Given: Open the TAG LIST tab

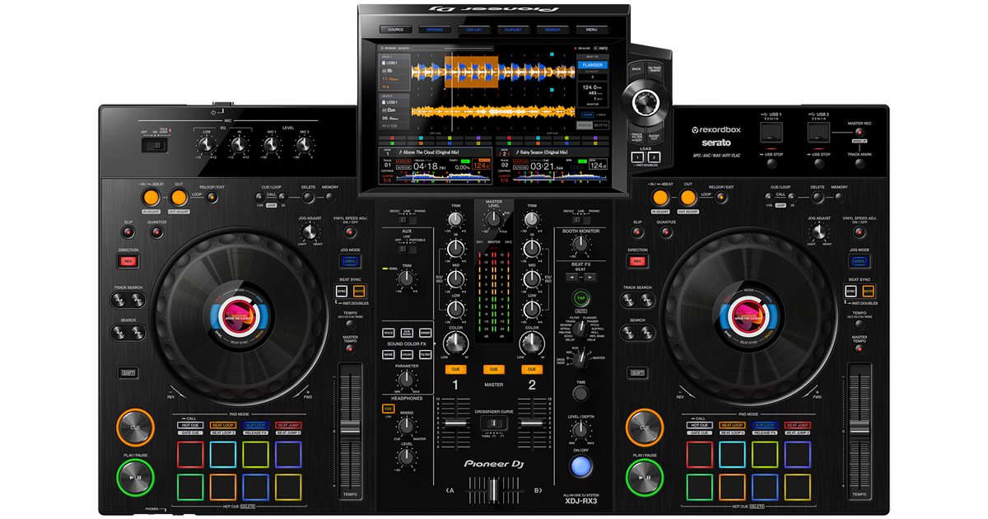Looking at the screenshot, I should coord(473,30).
